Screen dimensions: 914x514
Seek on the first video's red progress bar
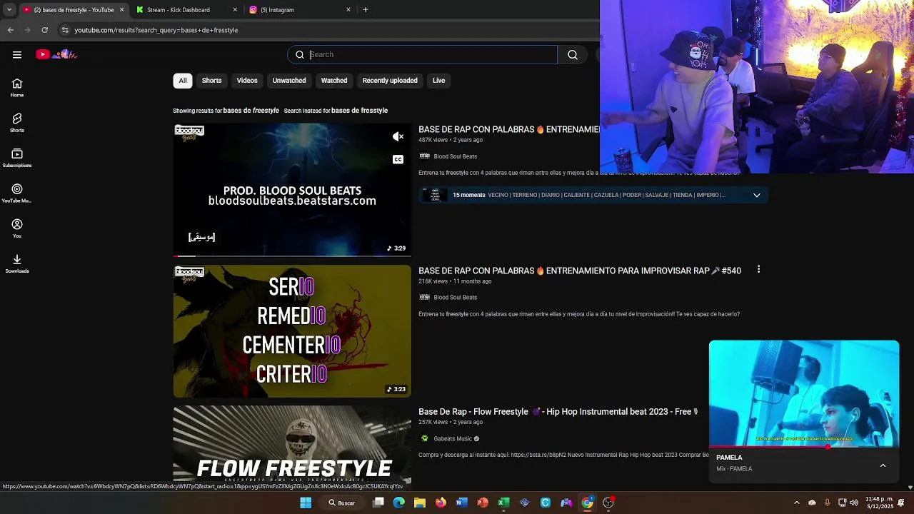292,256
